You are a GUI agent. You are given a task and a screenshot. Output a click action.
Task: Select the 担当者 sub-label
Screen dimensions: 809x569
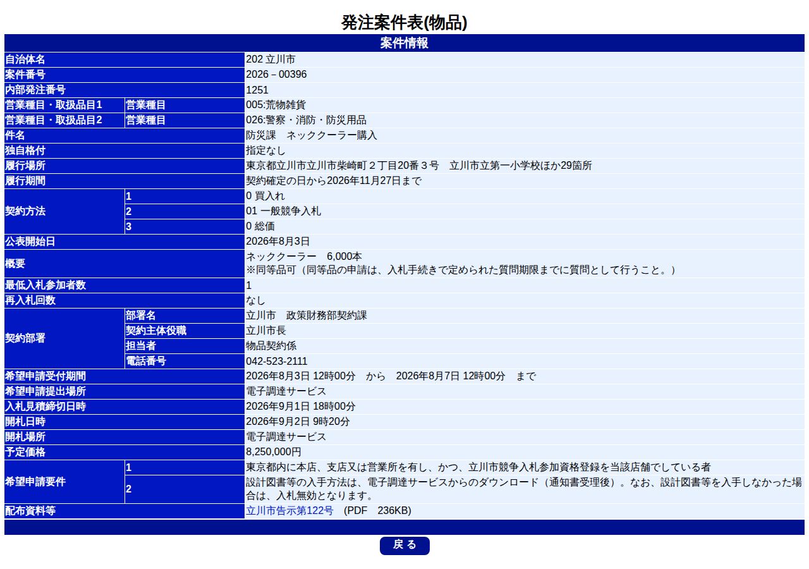point(185,346)
